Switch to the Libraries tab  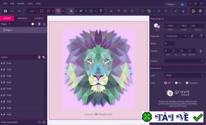pos(22,18)
